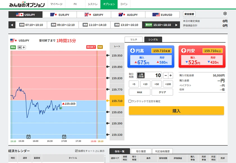This screenshot has height=163, width=236.
Task: Open マイページ in top navigation
Action: (56, 4)
